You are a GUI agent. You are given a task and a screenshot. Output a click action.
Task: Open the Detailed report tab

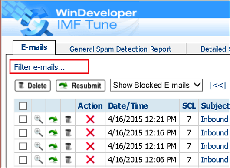[208, 49]
